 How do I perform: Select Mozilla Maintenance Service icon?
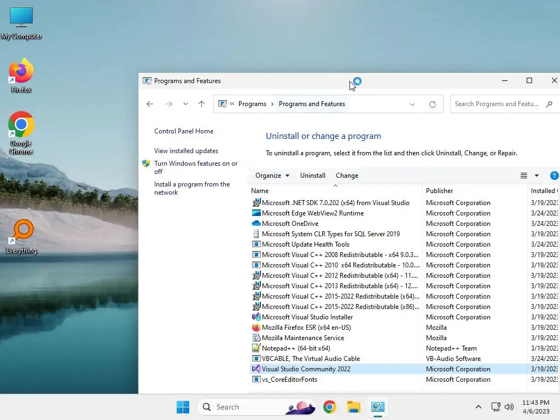256,337
